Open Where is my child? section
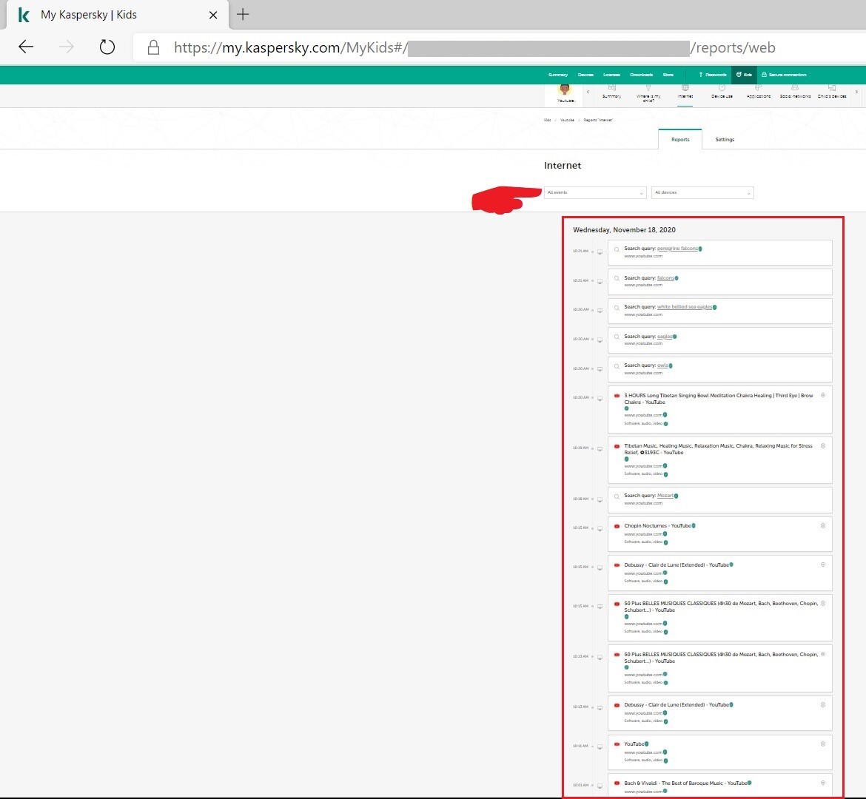 [648, 92]
